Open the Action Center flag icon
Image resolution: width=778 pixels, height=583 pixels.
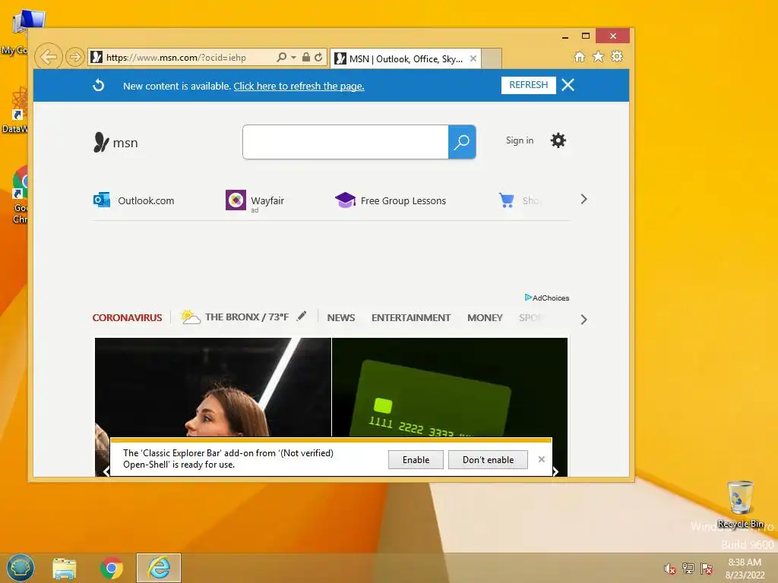[x=707, y=568]
